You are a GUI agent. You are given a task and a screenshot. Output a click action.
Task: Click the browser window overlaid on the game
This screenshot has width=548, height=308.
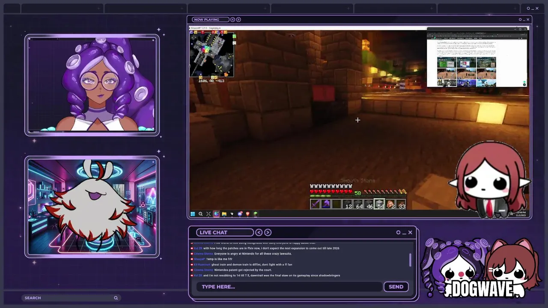click(477, 58)
